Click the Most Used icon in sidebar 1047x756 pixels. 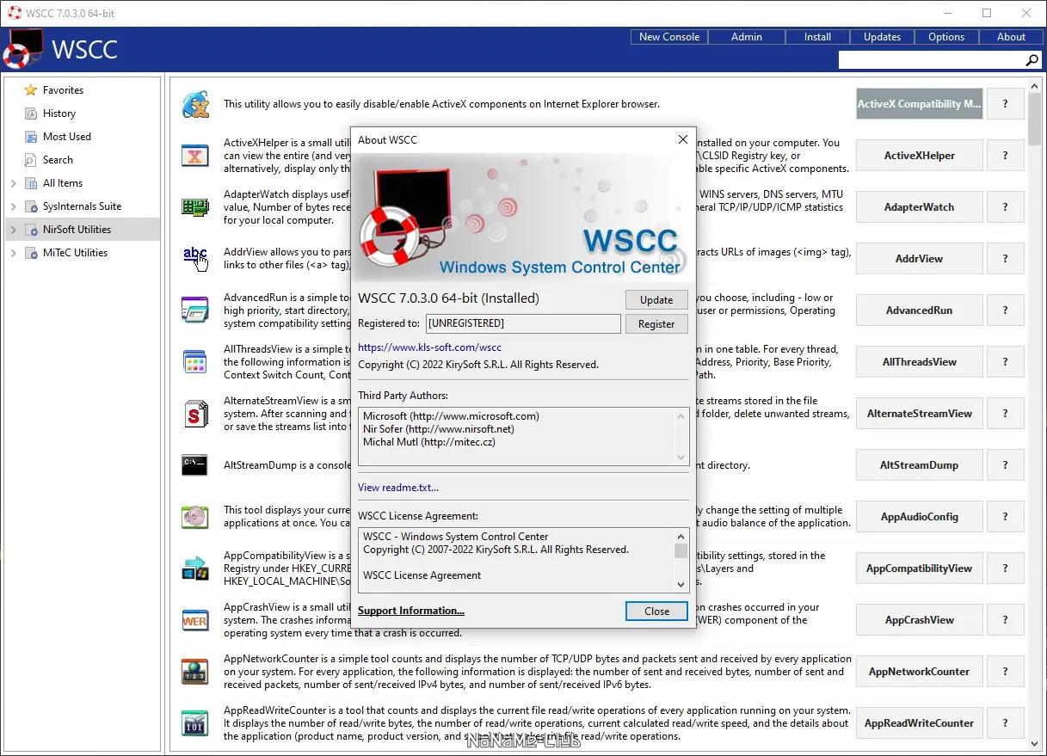click(x=31, y=137)
